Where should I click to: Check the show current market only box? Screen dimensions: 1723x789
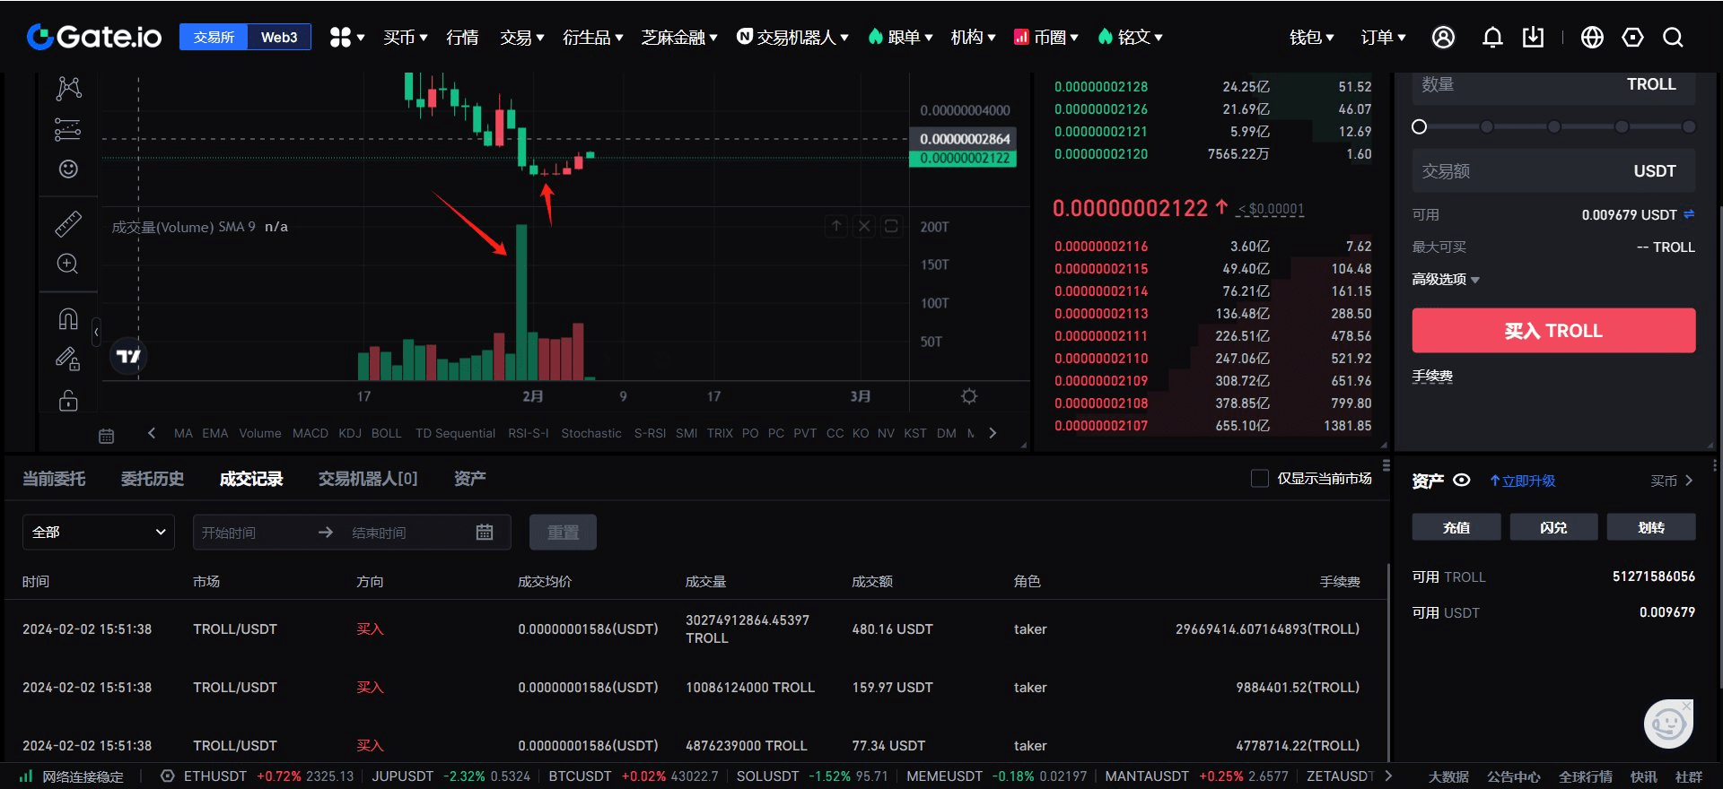tap(1260, 479)
